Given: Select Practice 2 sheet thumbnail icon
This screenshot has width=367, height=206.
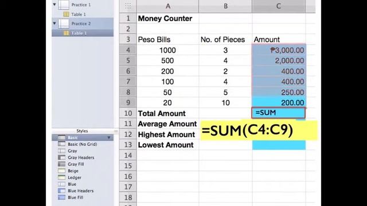Looking at the screenshot, I should (64, 23).
